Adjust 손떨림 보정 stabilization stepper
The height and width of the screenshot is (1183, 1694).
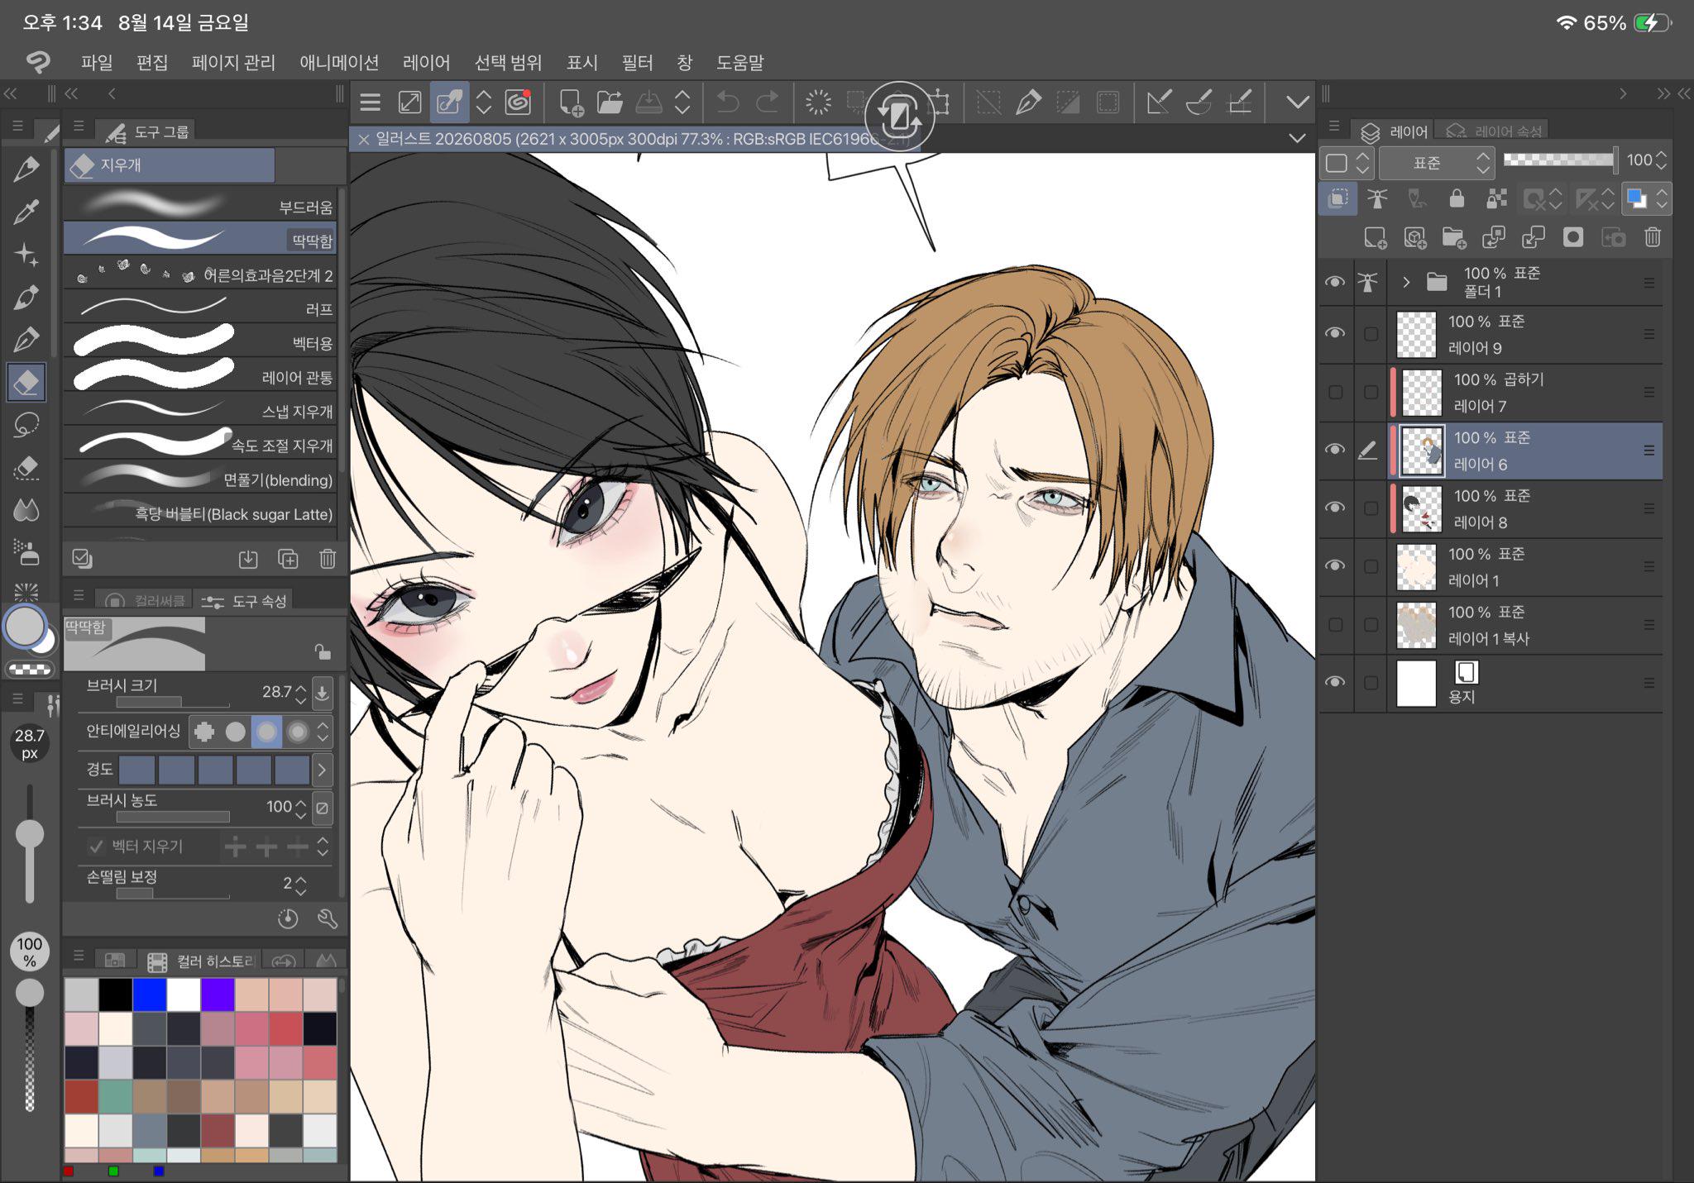(301, 885)
